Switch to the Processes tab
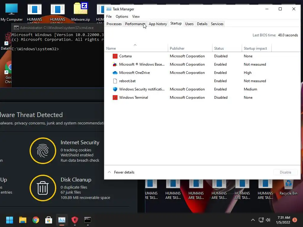This screenshot has height=227, width=303. pos(114,24)
